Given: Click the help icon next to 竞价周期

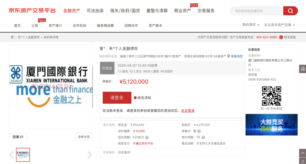Looking at the screenshot, I should pyautogui.click(x=203, y=137).
